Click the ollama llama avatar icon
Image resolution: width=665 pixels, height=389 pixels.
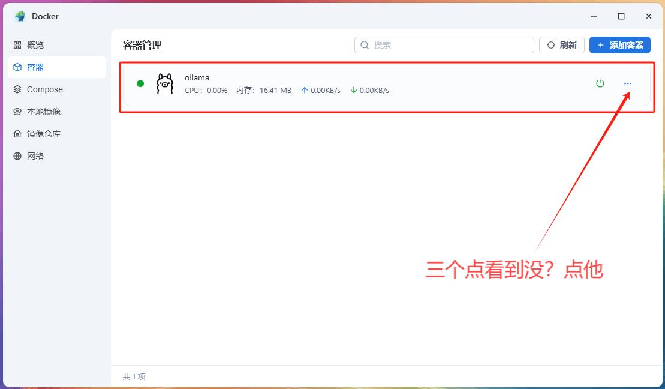[164, 84]
